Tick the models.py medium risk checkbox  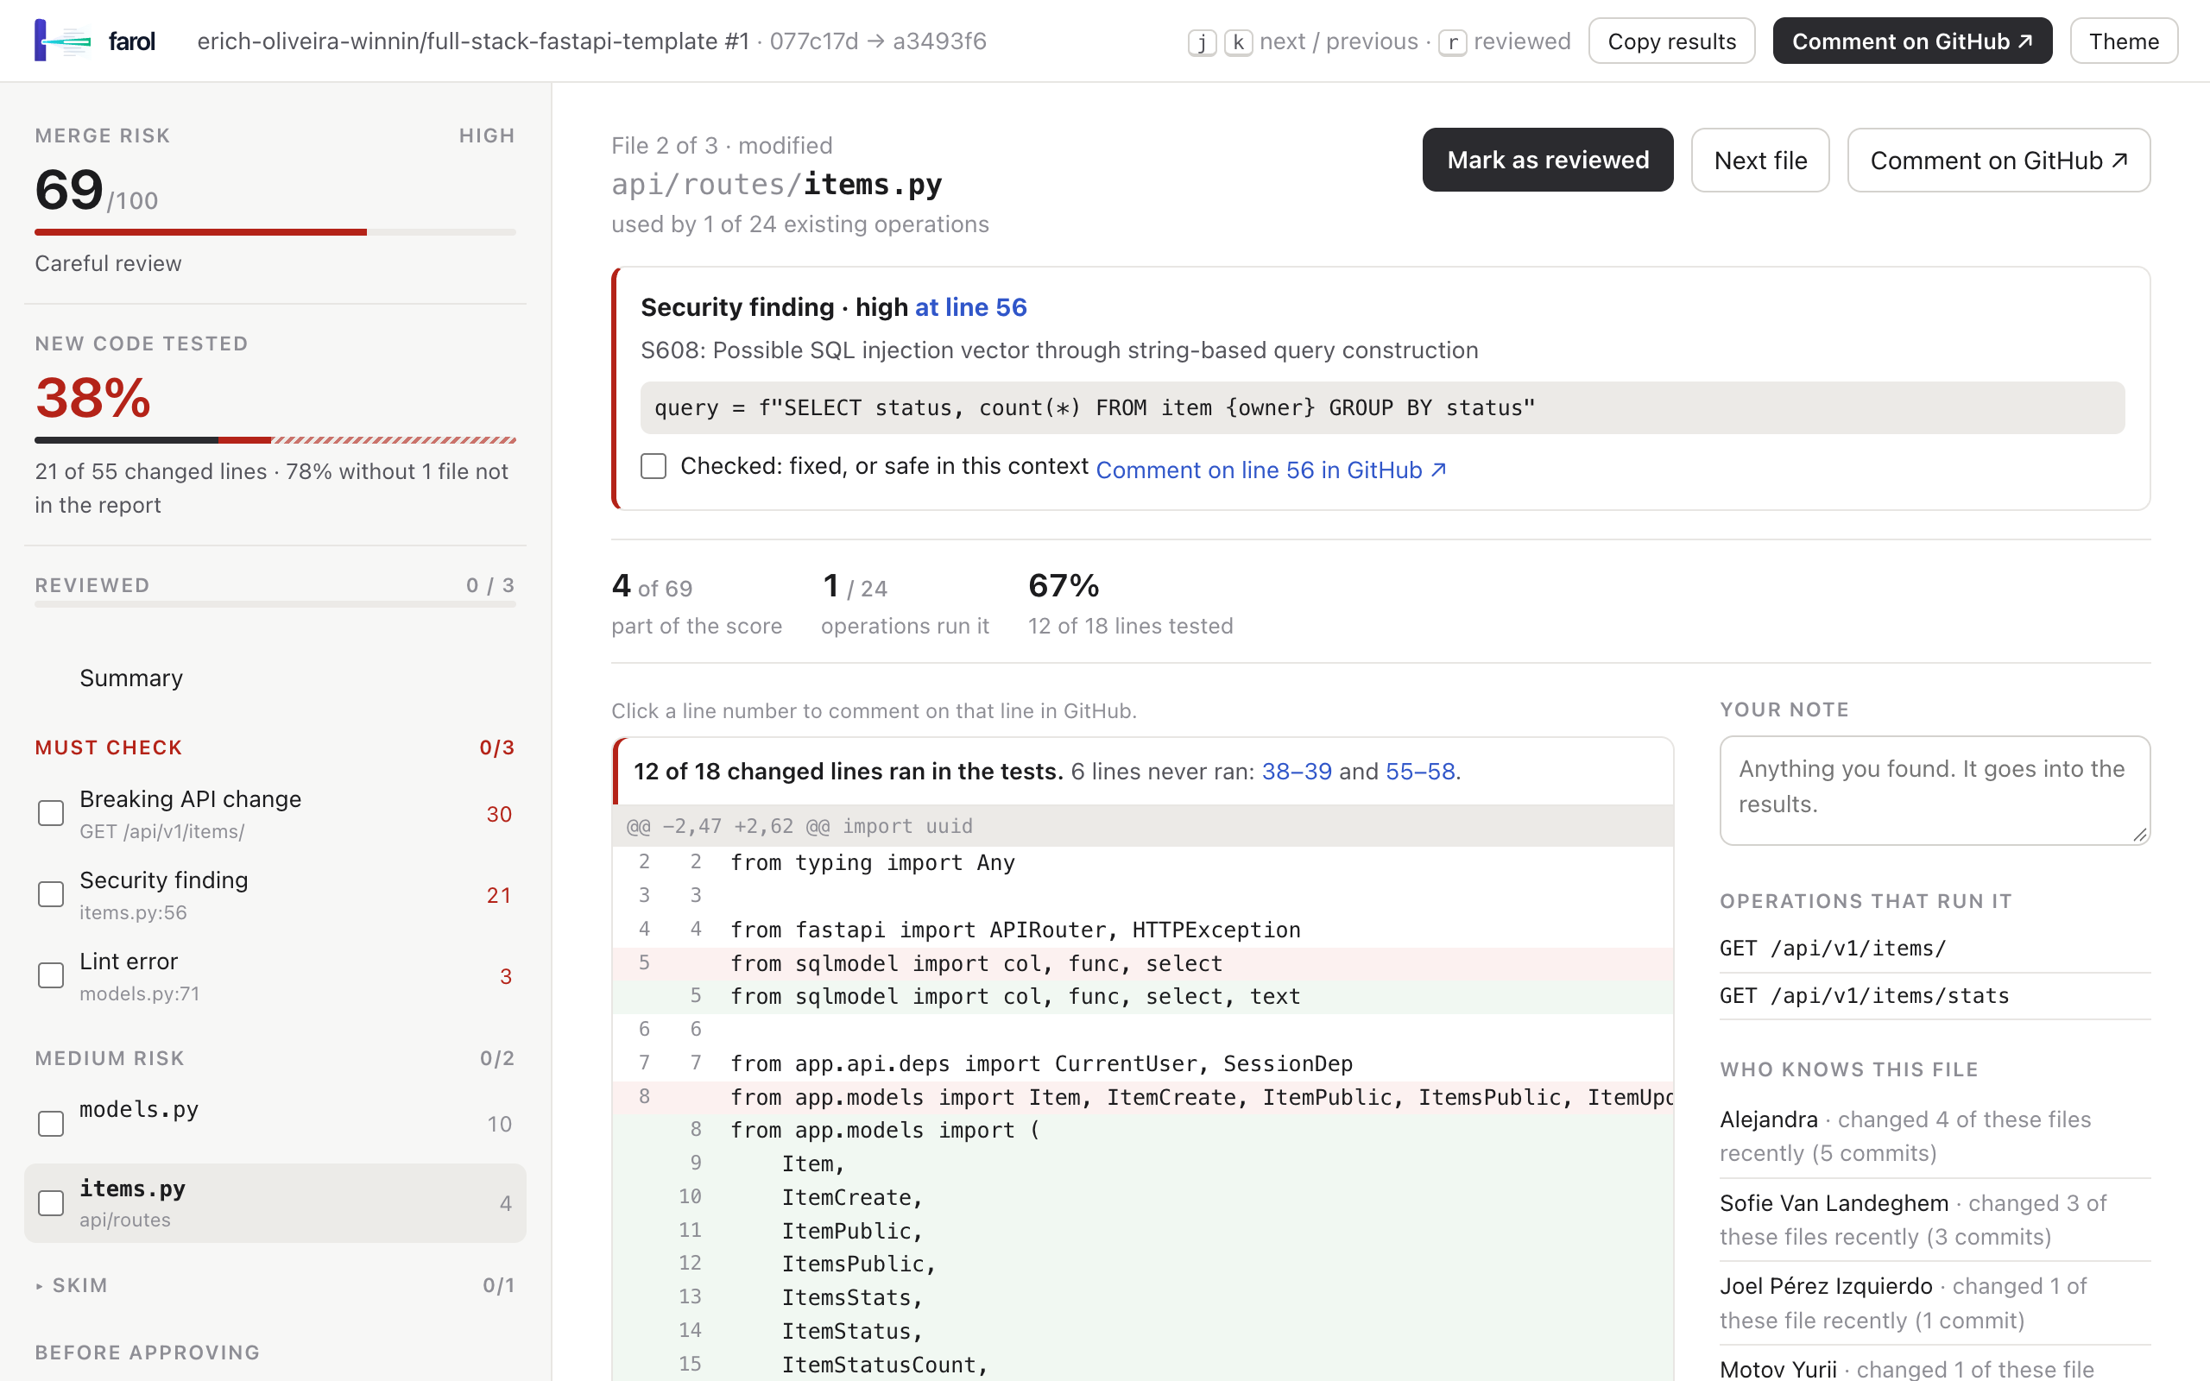click(51, 1124)
